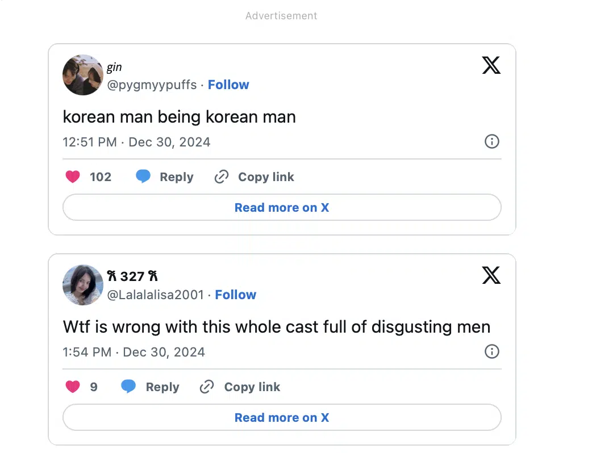The height and width of the screenshot is (453, 592).
Task: Click reply bubble icon on Lalalalisa2001's tweet
Action: click(x=129, y=387)
